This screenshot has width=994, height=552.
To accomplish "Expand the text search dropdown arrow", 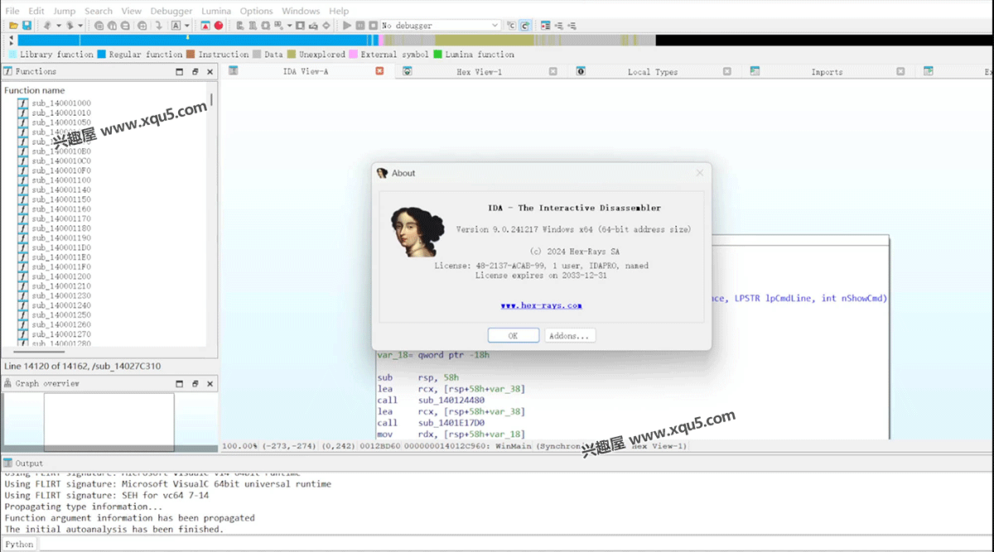I will (187, 26).
